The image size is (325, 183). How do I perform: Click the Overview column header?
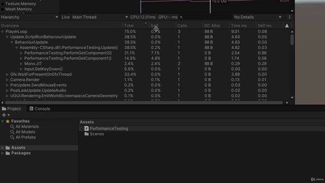10,26
